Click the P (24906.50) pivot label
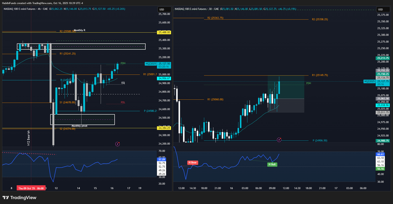Screen dimensions: 393x204 click(320, 140)
